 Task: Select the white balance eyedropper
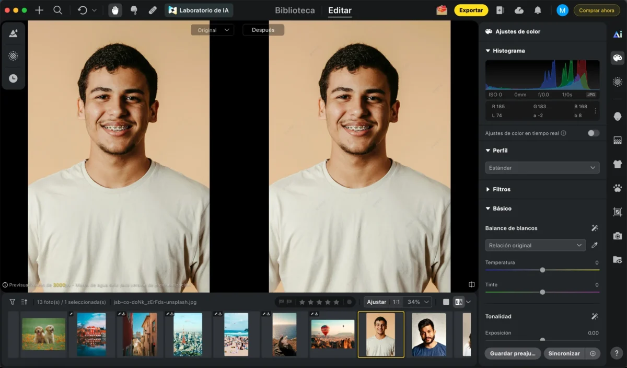tap(595, 245)
